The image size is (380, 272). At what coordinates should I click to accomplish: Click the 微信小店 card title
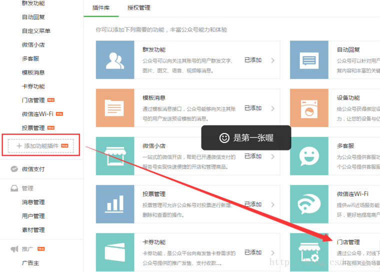[154, 145]
